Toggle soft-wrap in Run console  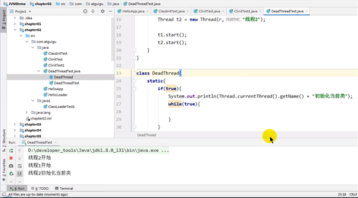19,166
